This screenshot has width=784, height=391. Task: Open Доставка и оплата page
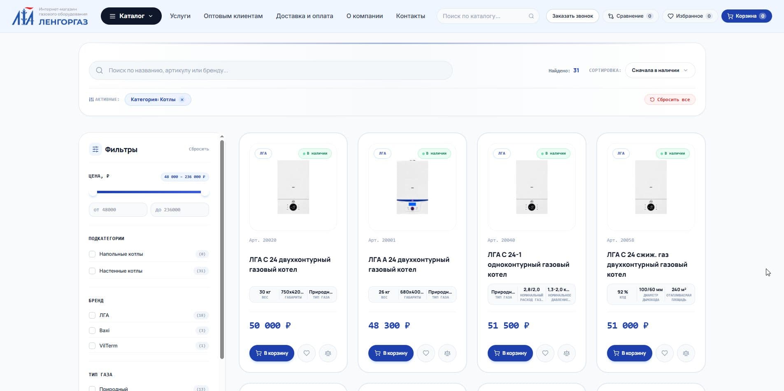tap(305, 16)
